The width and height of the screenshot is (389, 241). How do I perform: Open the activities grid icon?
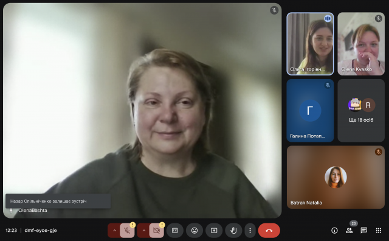[378, 231]
